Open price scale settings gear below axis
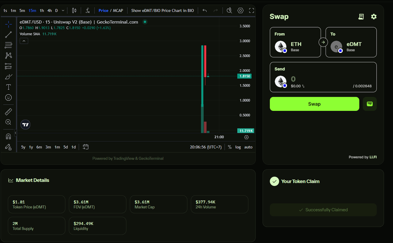Viewport: 393px width, 243px height. pyautogui.click(x=246, y=137)
